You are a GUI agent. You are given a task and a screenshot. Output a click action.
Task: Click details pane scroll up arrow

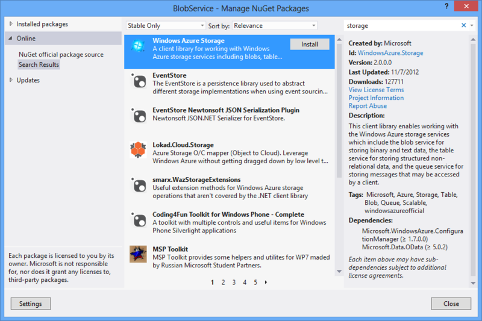click(473, 39)
